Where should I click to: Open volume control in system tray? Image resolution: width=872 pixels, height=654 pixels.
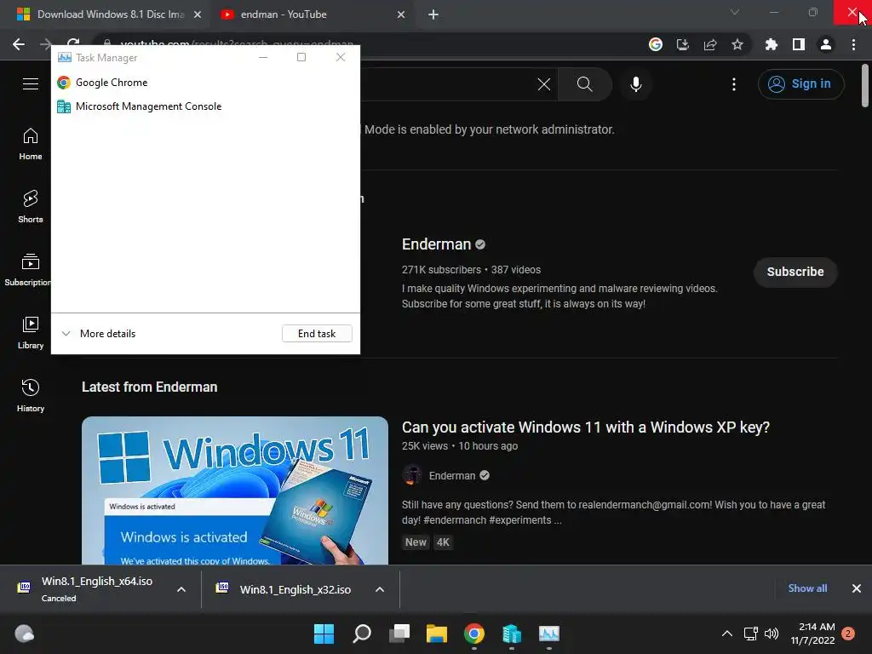tap(772, 634)
